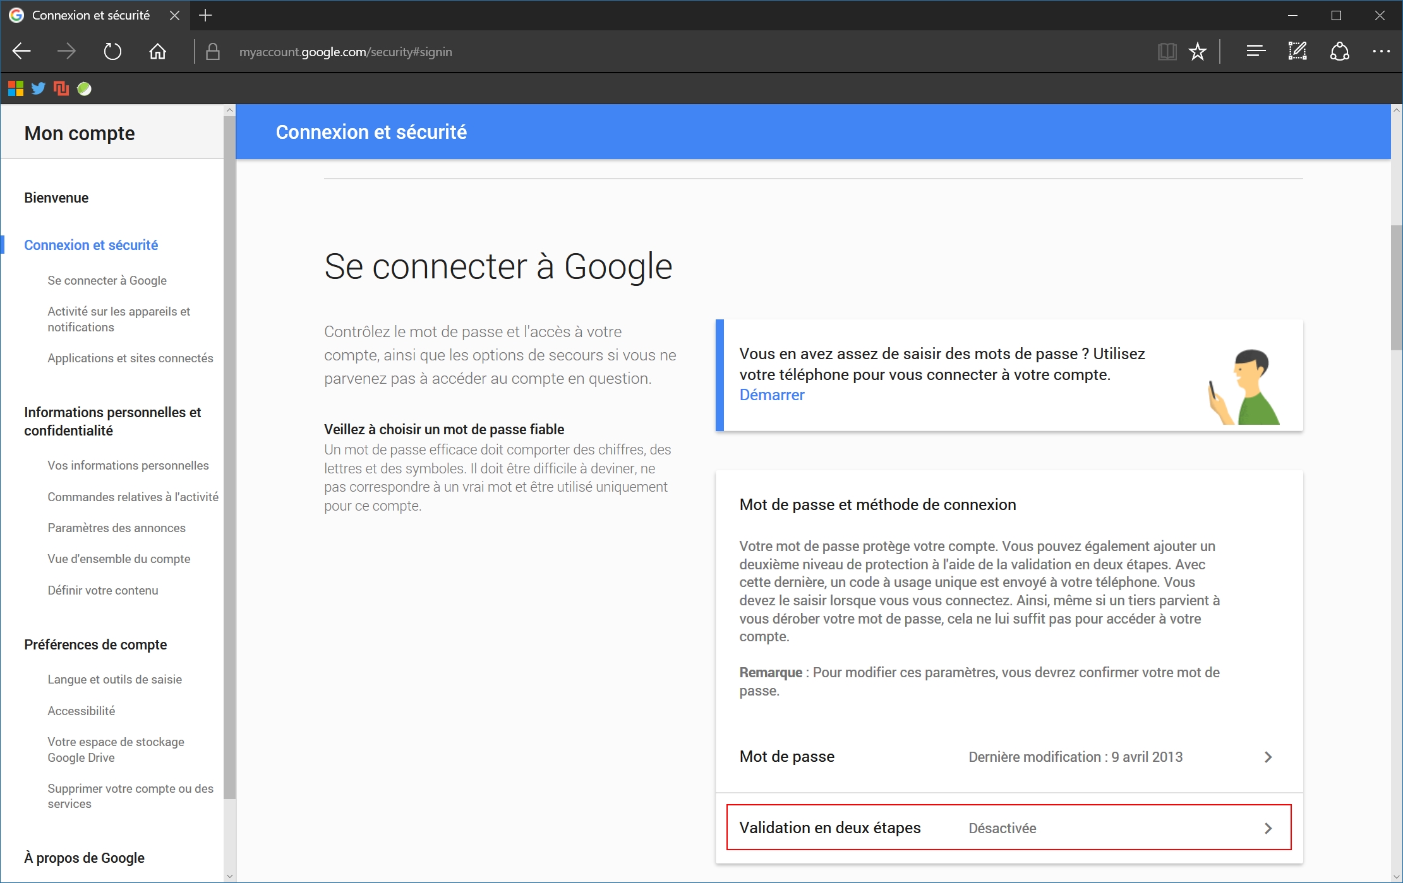Screen dimensions: 1403x883
Task: Open Préférences de compte section
Action: (95, 644)
